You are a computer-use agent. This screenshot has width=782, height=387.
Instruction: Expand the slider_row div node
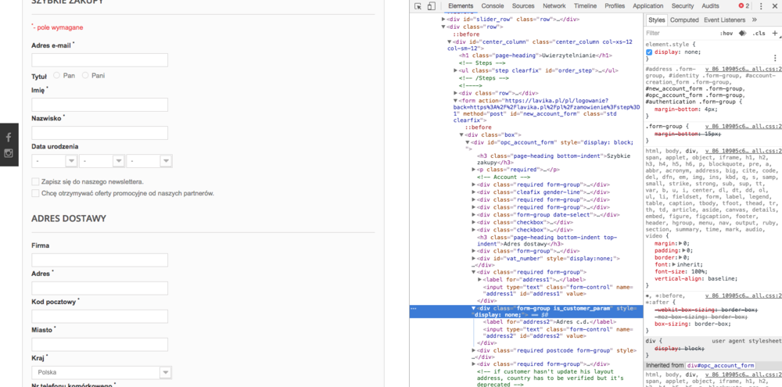[x=443, y=19]
